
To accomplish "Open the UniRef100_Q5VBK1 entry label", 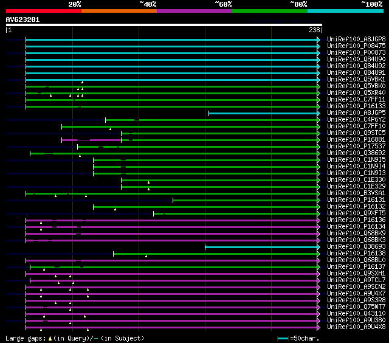I will (x=356, y=80).
